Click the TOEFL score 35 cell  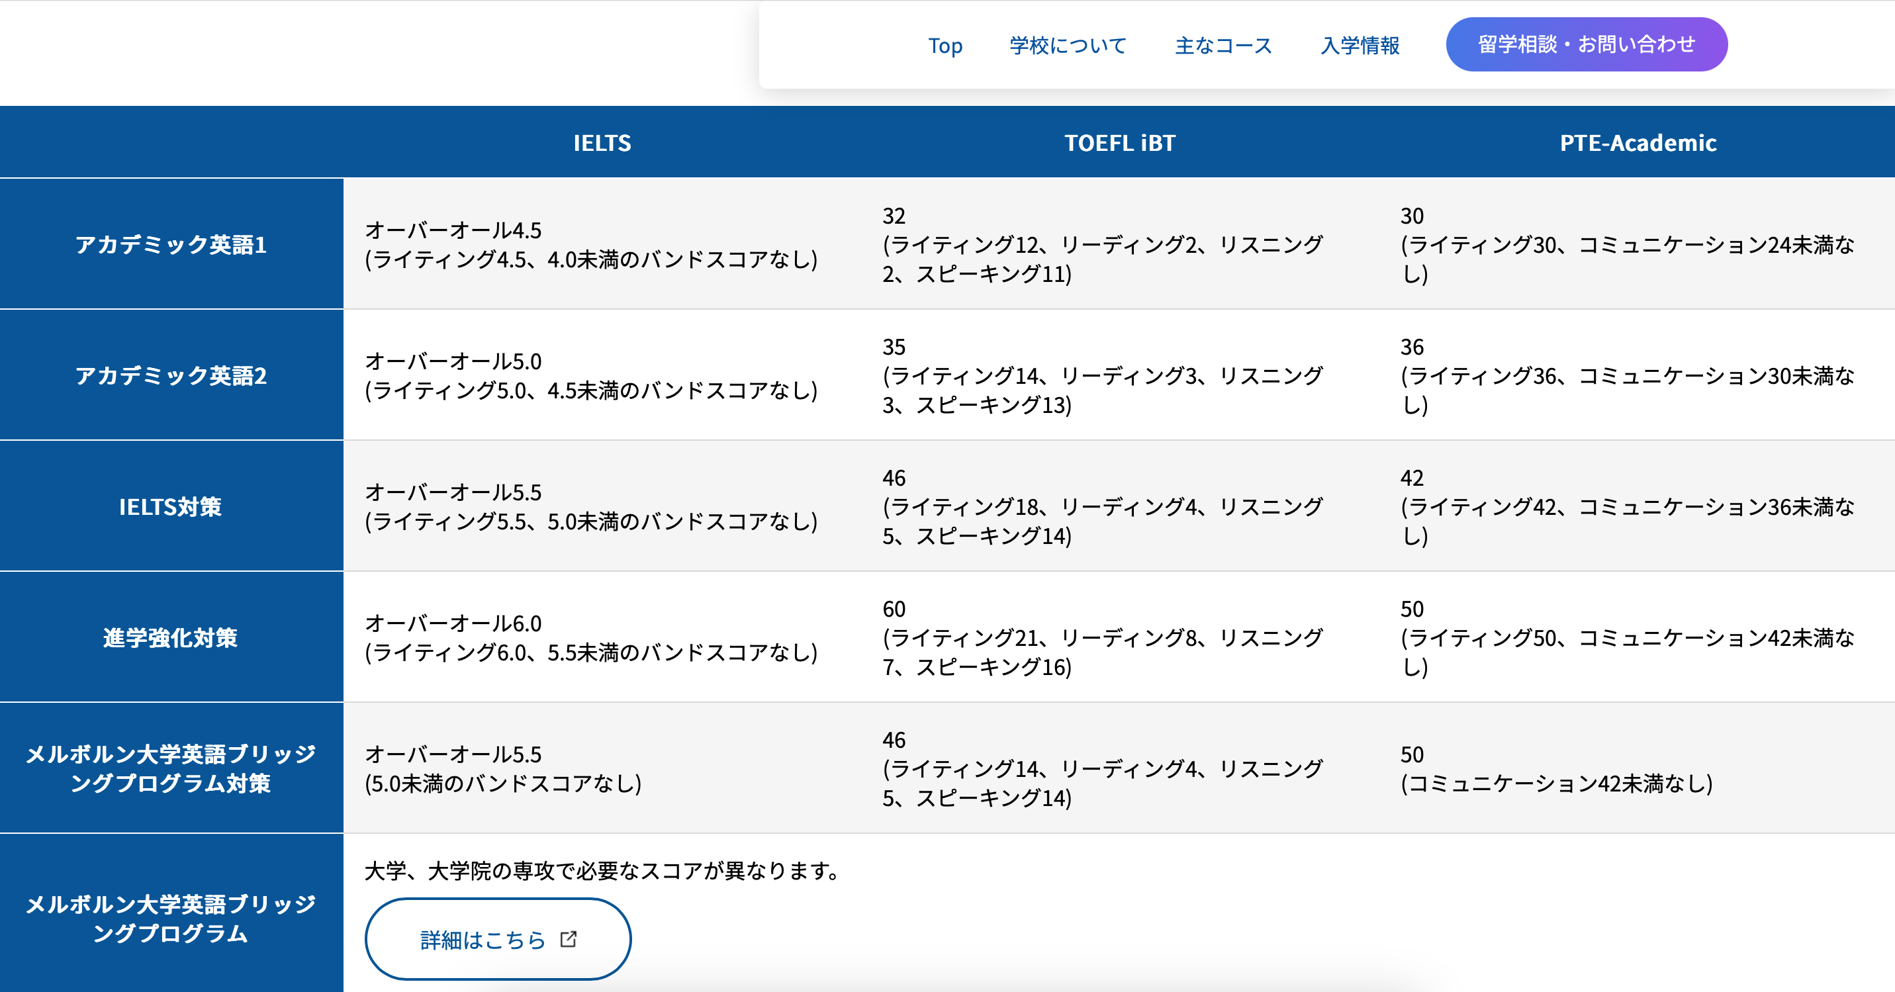tap(1120, 375)
